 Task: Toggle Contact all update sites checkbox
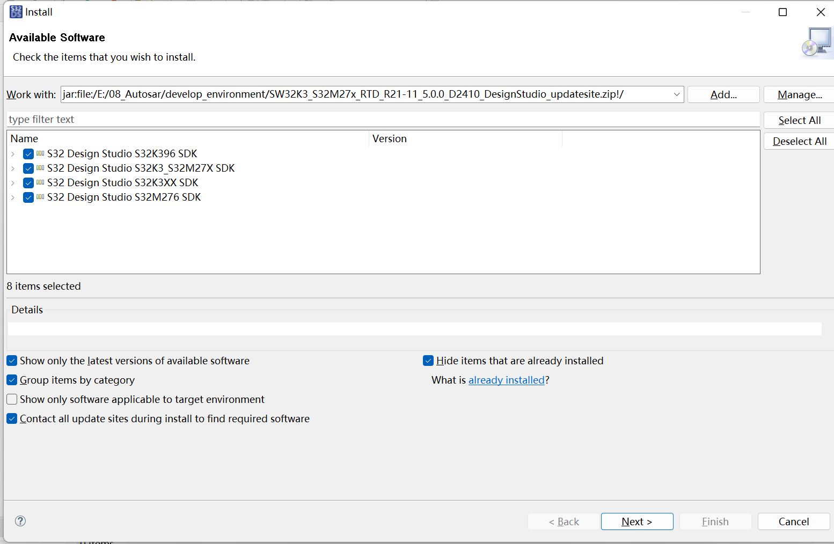(12, 418)
